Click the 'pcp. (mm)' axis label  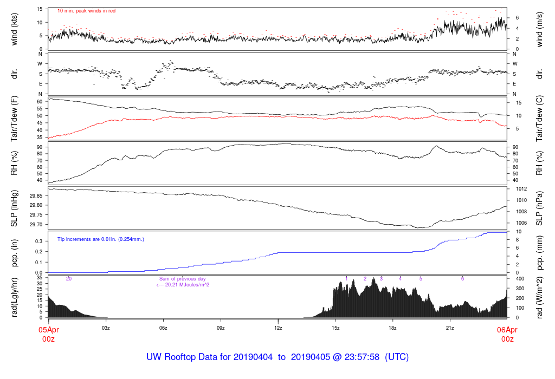pyautogui.click(x=539, y=253)
